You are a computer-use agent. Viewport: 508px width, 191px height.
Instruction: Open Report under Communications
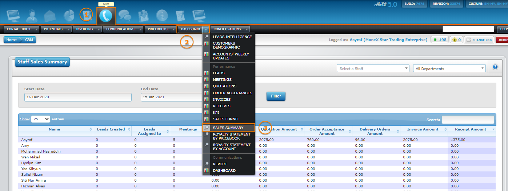229,164
